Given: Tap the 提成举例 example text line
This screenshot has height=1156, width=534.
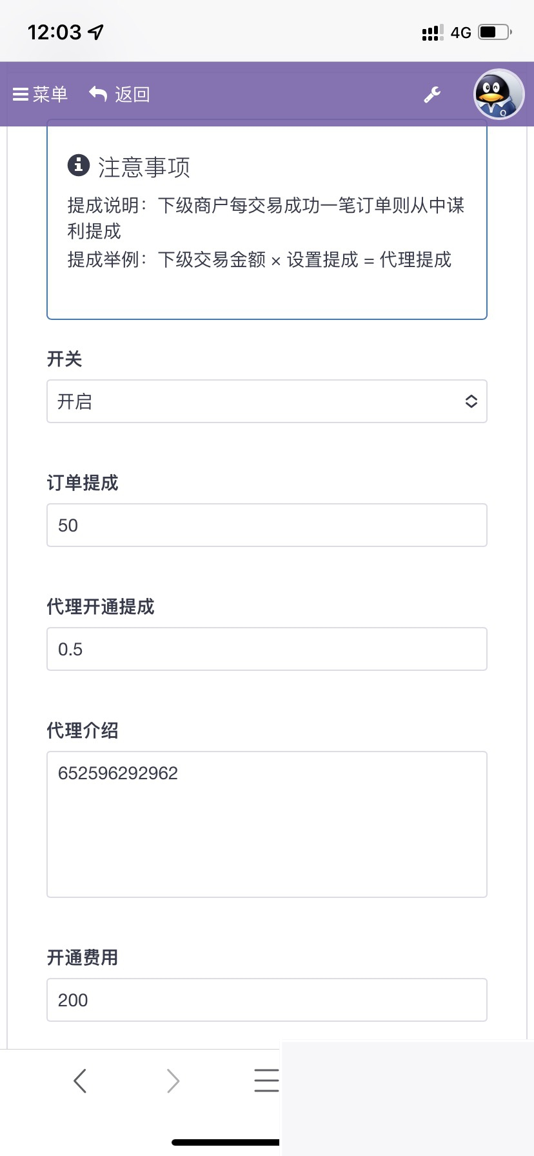Looking at the screenshot, I should click(258, 260).
